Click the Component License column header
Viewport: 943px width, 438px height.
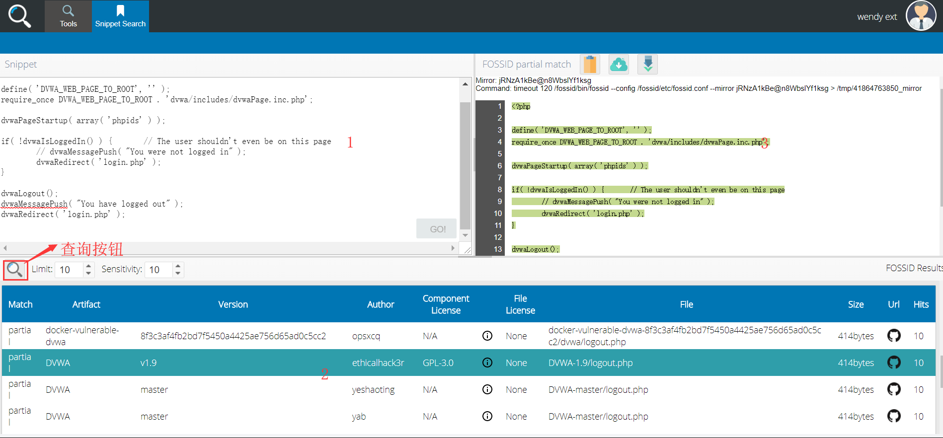[x=446, y=304]
